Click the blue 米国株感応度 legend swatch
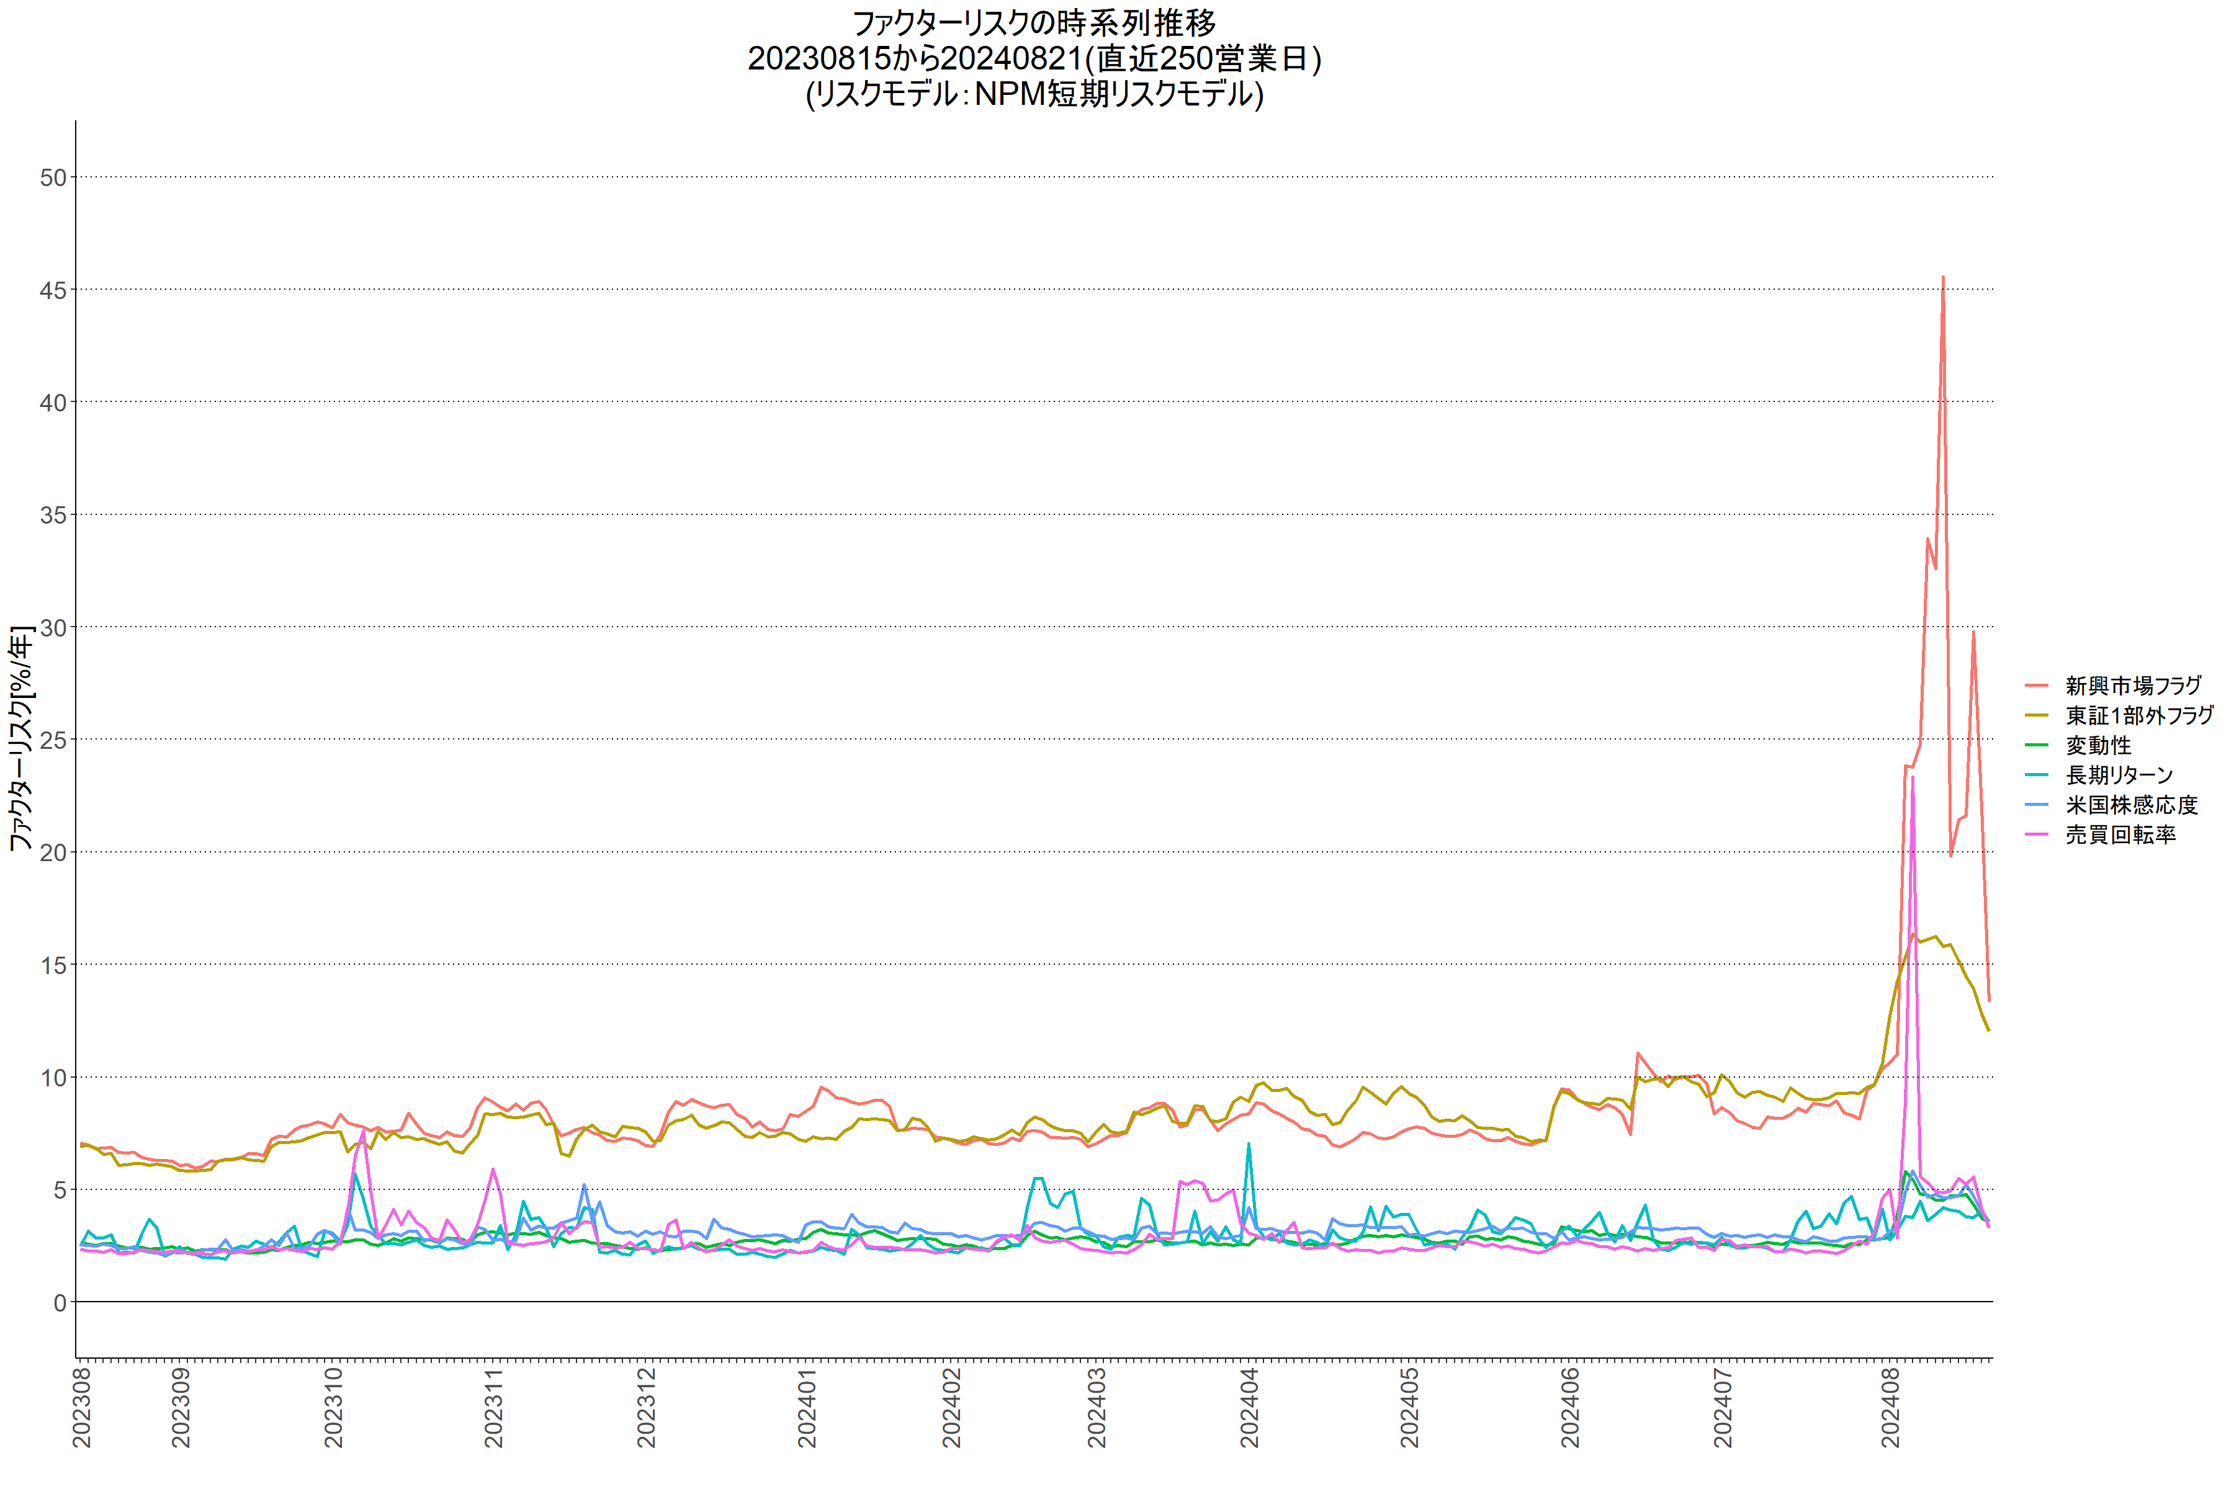Viewport: 2234px width, 1489px height. [x=2037, y=805]
